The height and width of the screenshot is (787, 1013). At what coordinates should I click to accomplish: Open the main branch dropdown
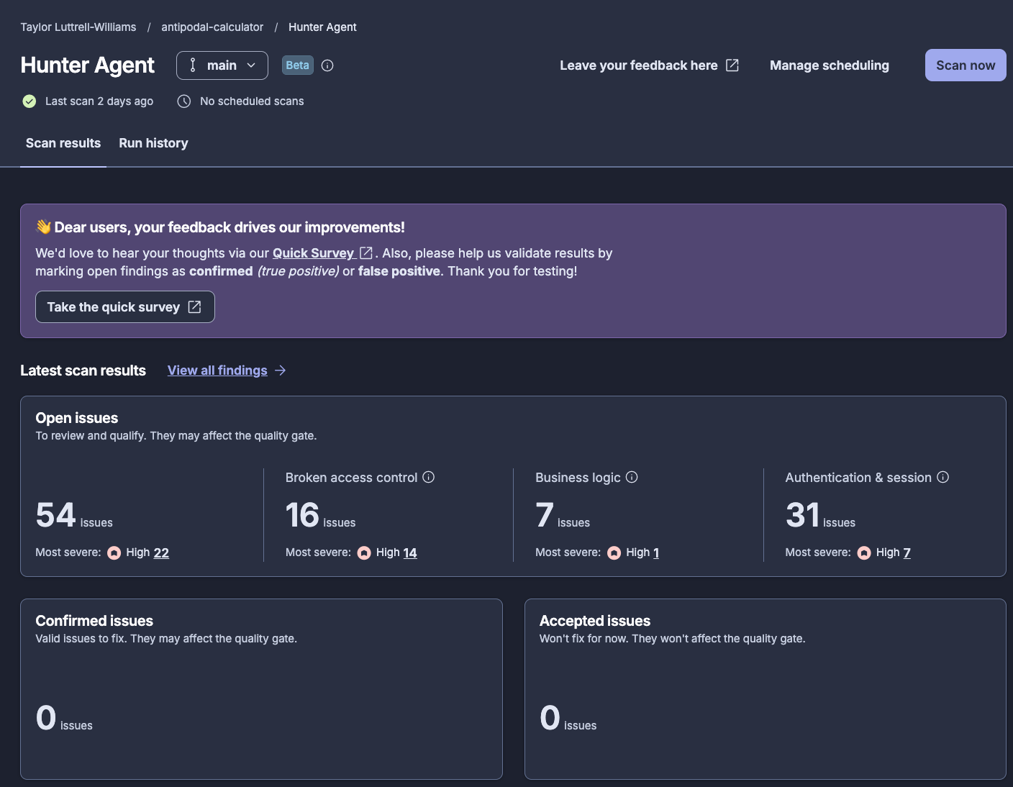tap(222, 65)
